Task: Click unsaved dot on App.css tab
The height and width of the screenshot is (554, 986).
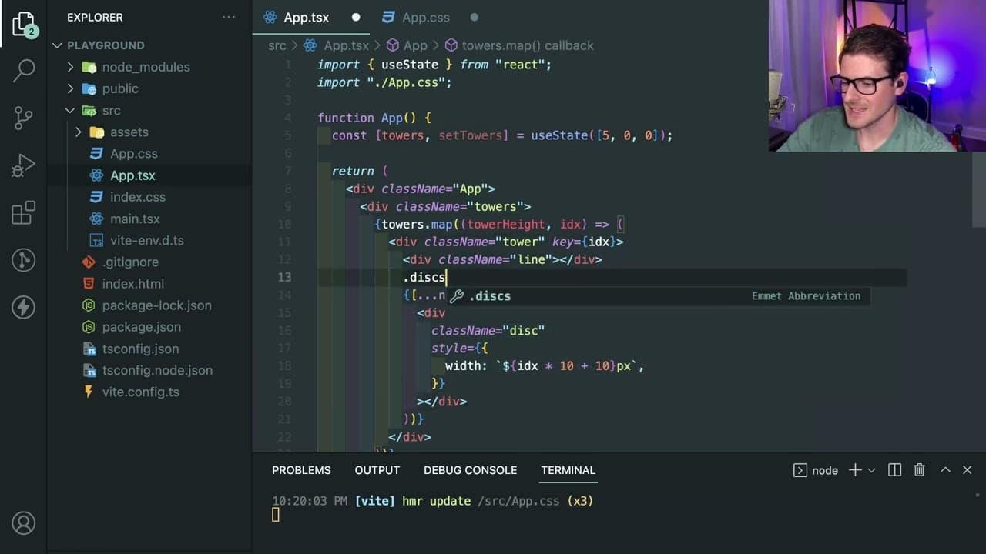Action: coord(474,17)
